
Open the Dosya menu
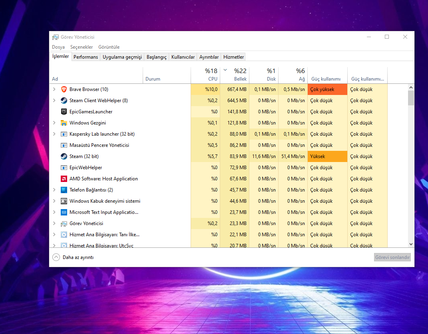click(58, 47)
